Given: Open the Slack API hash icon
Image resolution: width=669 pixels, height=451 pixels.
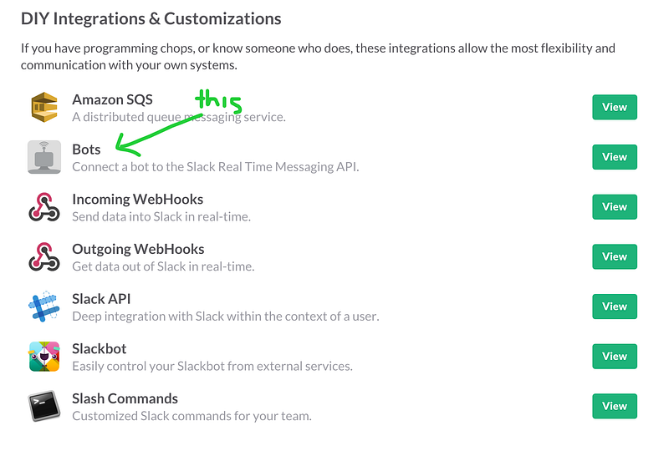Looking at the screenshot, I should pyautogui.click(x=43, y=307).
